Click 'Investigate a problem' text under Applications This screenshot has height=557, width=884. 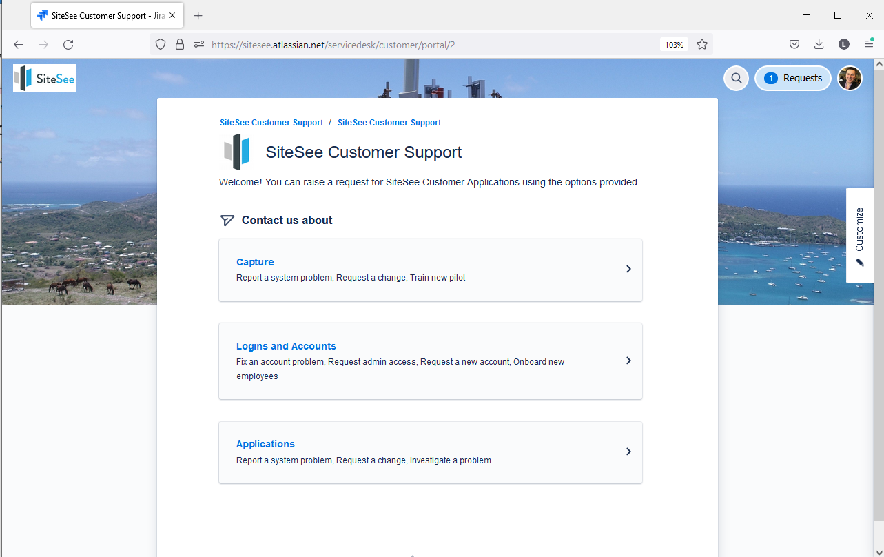(451, 460)
